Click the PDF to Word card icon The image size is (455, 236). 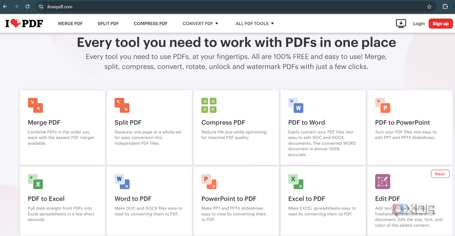pos(296,105)
